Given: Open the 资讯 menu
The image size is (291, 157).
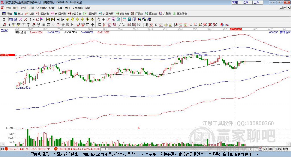Looking at the screenshot, I should coord(23,8).
